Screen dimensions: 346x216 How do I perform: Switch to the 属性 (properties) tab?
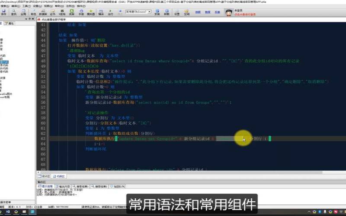9,23
